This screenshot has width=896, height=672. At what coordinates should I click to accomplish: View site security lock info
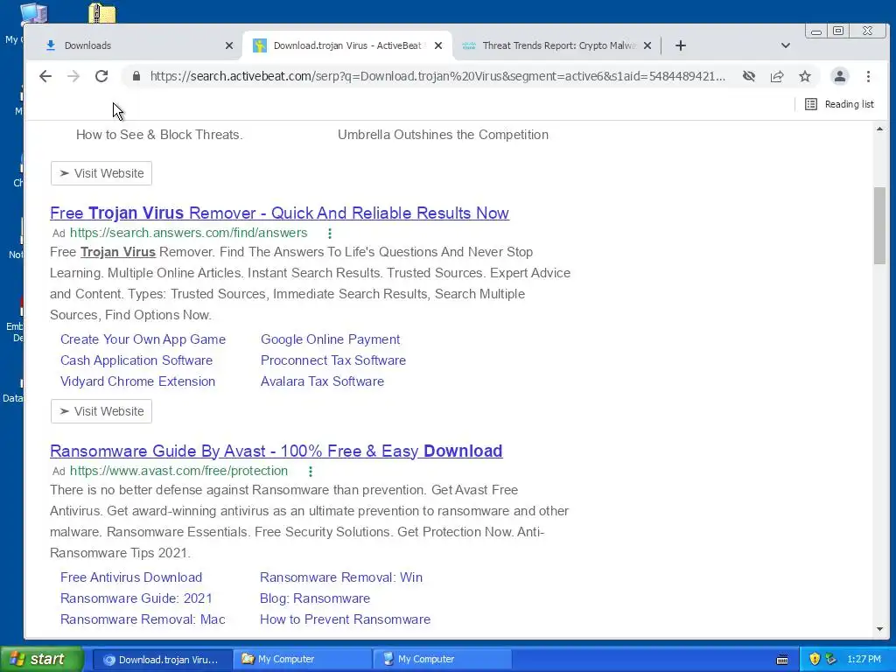tap(136, 76)
